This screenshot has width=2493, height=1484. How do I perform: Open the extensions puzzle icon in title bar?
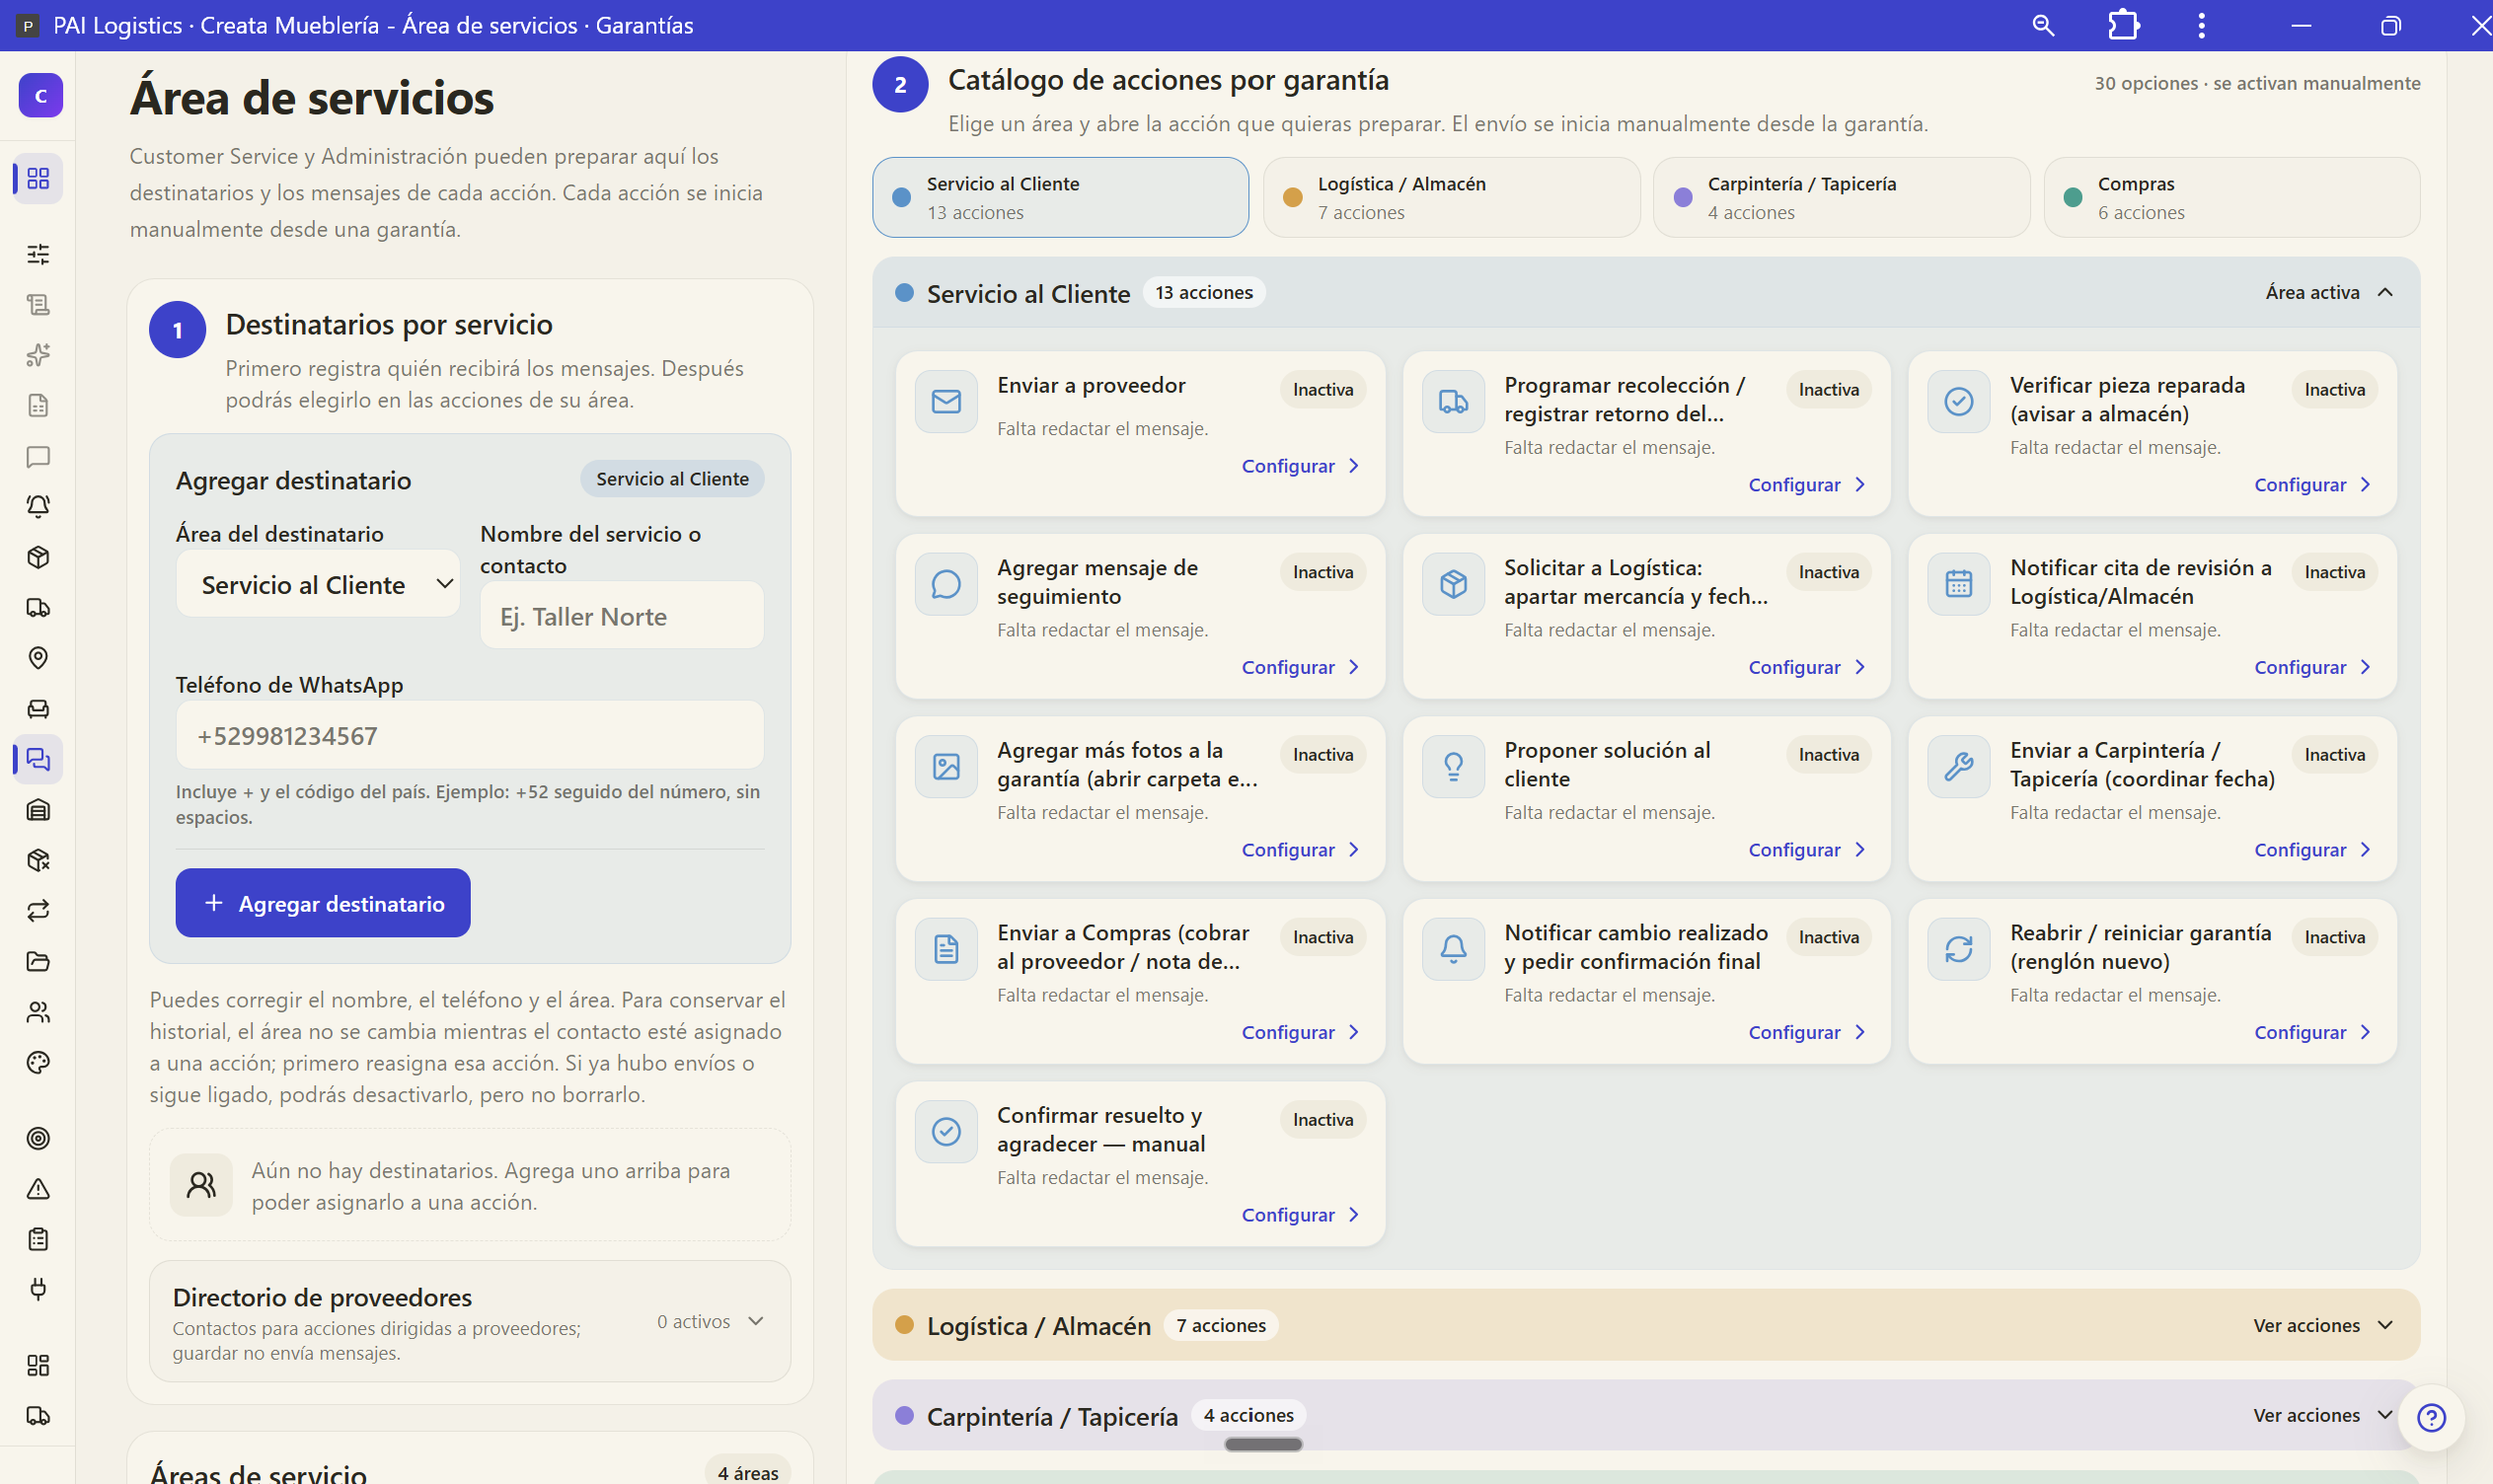2123,25
